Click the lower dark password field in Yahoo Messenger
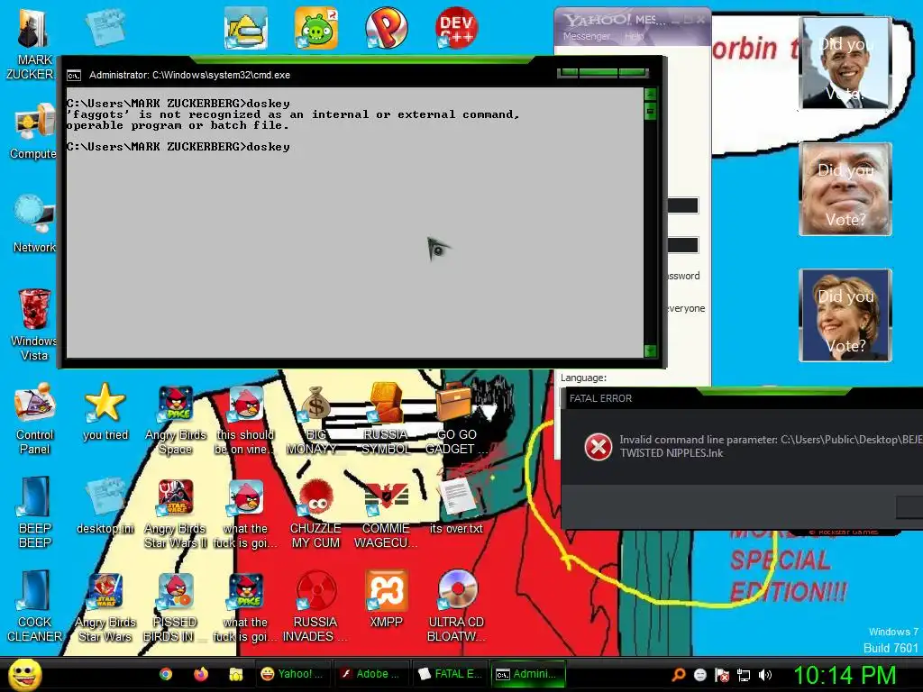Screen dimensions: 923x692 (x=683, y=245)
